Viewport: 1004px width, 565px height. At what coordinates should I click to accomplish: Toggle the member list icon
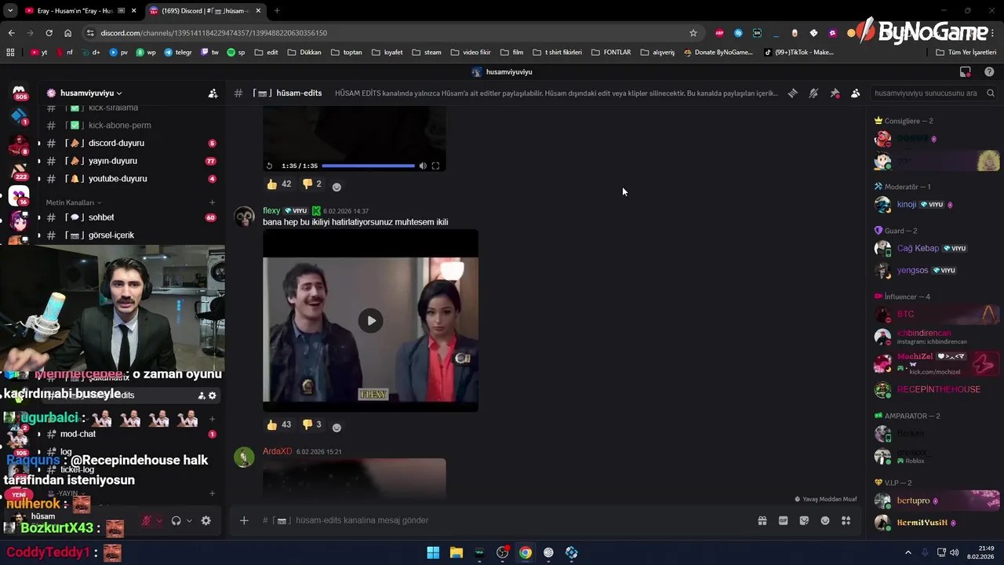coord(855,93)
